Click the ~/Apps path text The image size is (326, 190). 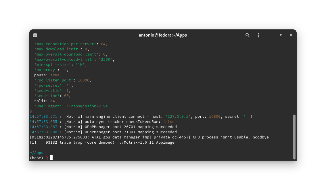click(x=36, y=153)
